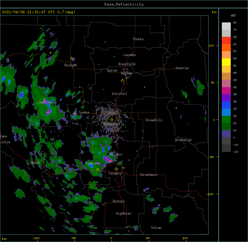
Task: Click the yellow V marker northwest of RockyMH
Action: [50, 53]
